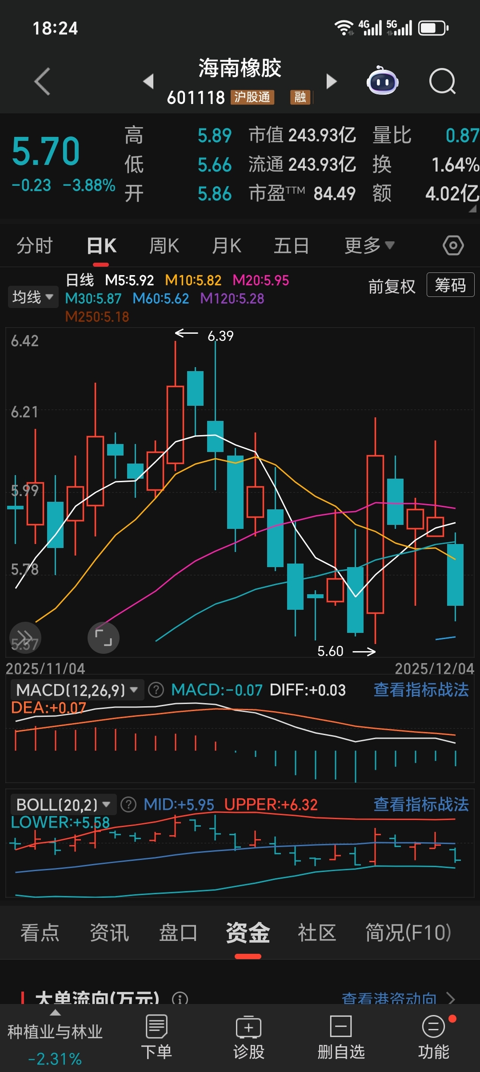The image size is (480, 1072).
Task: Open the 资讯 news tab
Action: point(109,932)
